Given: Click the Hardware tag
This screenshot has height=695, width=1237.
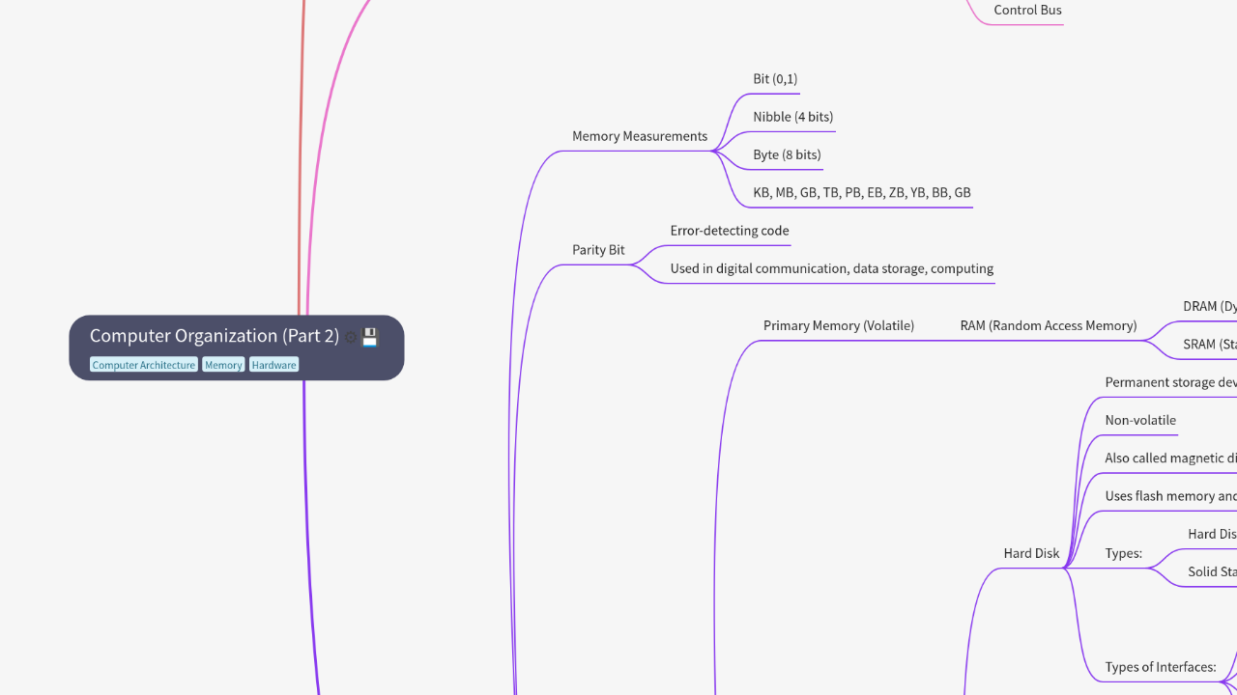Looking at the screenshot, I should pyautogui.click(x=274, y=365).
